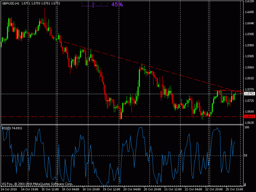Click the 1.6085 price scale label

249,12
